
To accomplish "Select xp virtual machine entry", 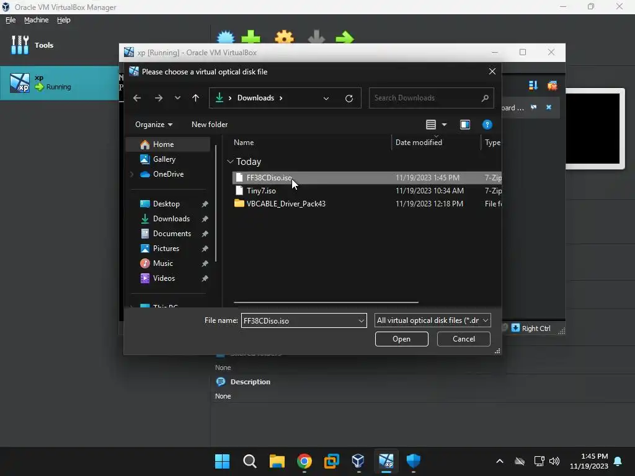I will click(60, 83).
